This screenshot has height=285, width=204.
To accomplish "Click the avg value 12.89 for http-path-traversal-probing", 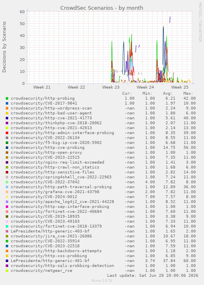I will click(x=169, y=187).
